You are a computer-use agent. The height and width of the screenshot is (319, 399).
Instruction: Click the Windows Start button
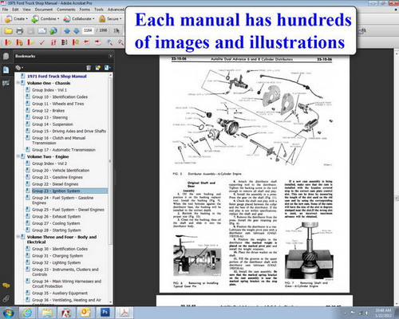pyautogui.click(x=9, y=313)
